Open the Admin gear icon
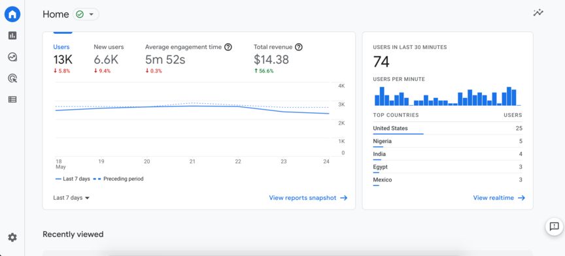The height and width of the screenshot is (256, 565). pos(12,237)
